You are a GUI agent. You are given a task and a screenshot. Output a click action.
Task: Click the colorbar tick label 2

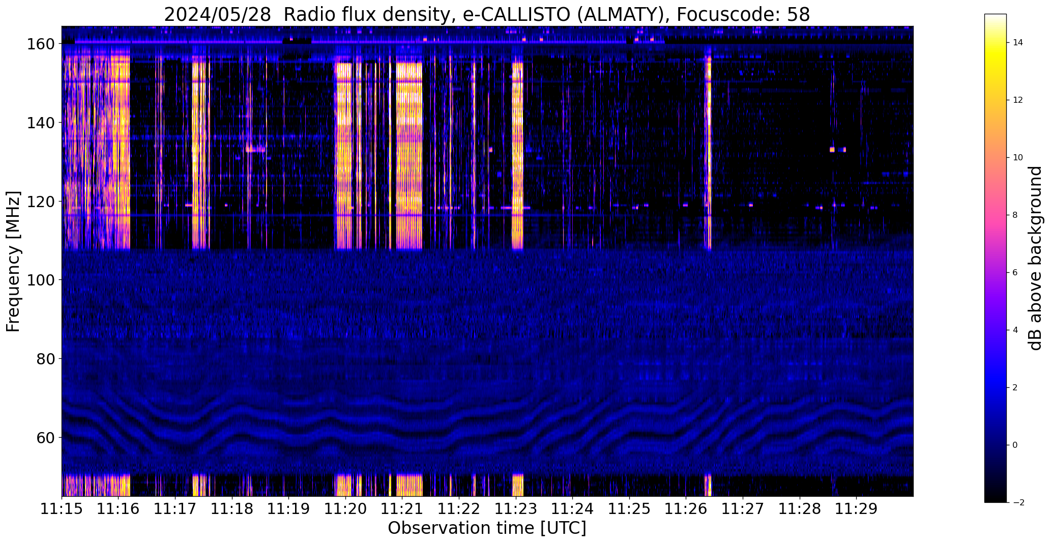click(x=1015, y=388)
